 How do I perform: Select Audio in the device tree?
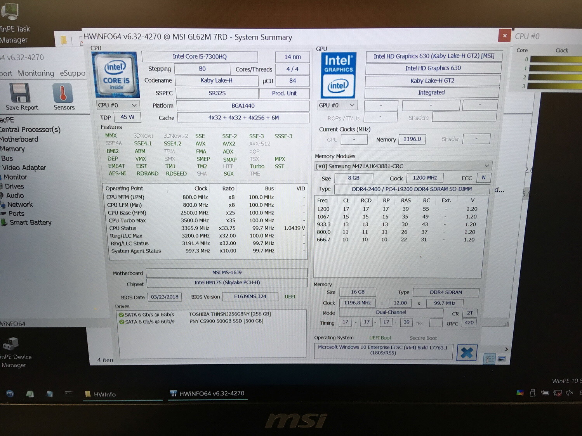pos(15,196)
